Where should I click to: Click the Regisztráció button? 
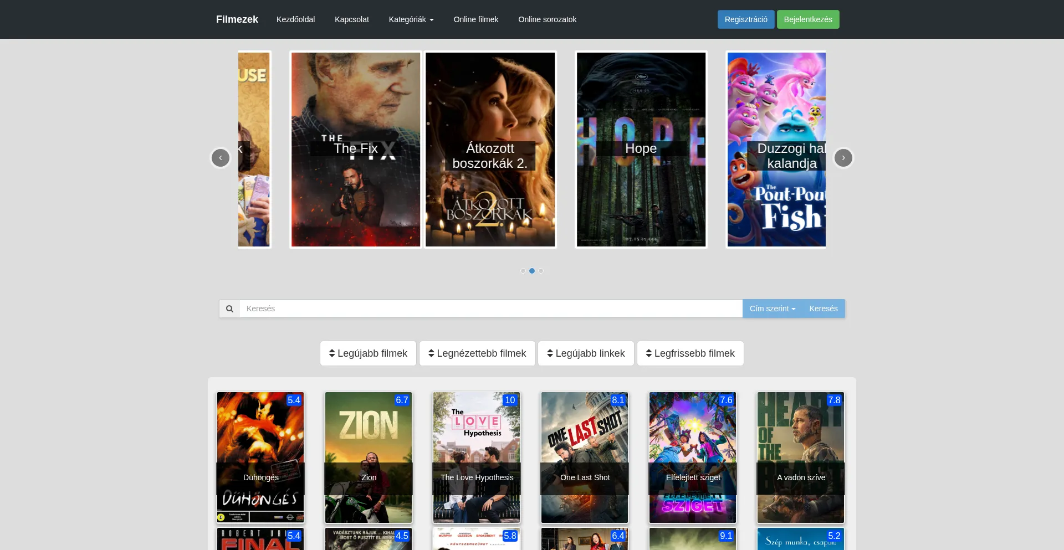click(746, 19)
